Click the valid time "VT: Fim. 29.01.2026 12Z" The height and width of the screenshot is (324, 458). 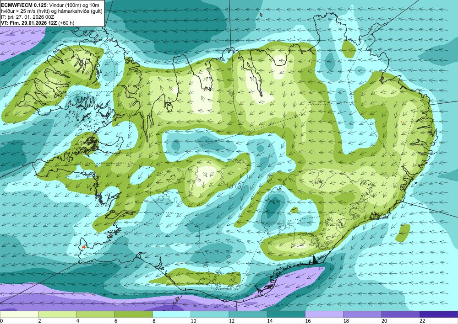[x=29, y=23]
